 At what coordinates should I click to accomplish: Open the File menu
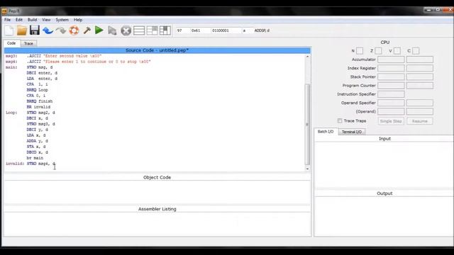click(8, 20)
